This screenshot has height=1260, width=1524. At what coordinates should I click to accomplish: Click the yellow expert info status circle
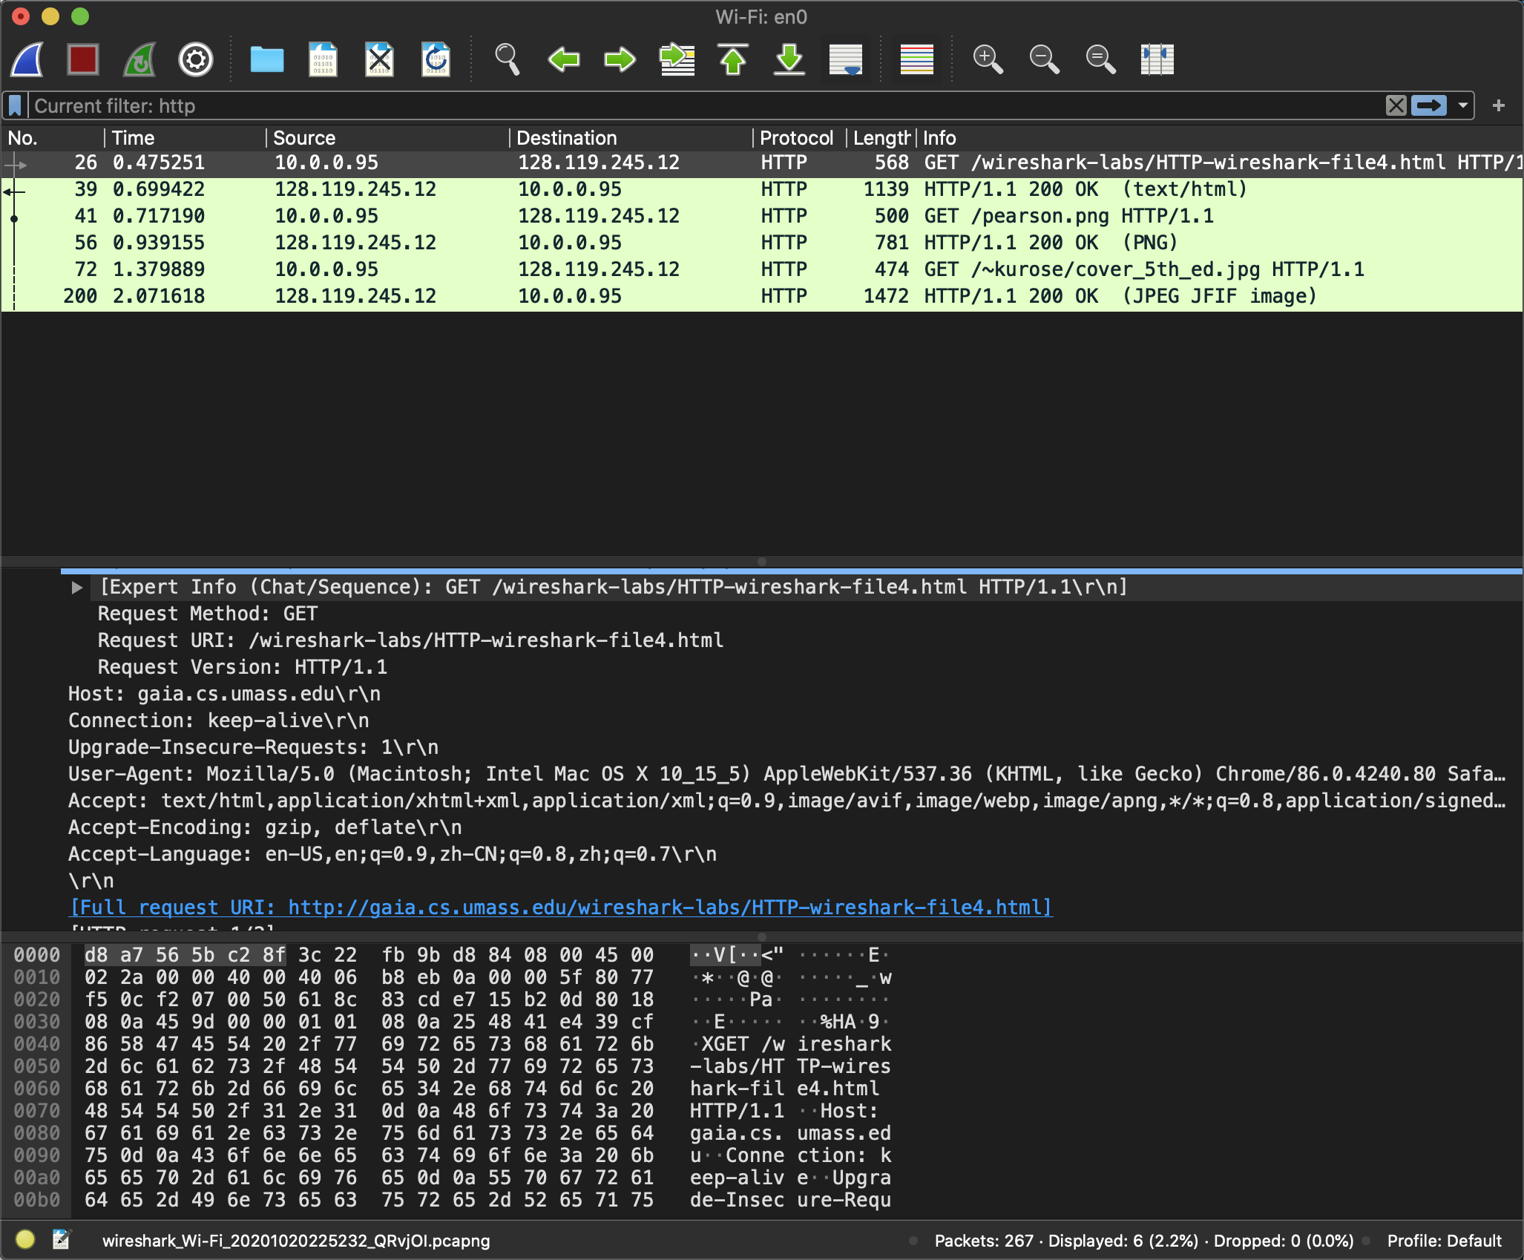tap(25, 1239)
